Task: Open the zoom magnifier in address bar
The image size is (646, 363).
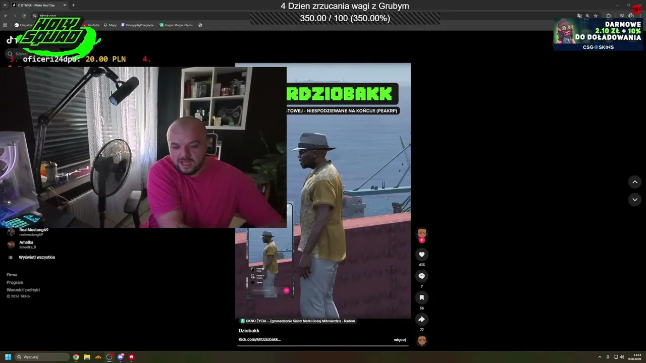Action: pos(587,16)
